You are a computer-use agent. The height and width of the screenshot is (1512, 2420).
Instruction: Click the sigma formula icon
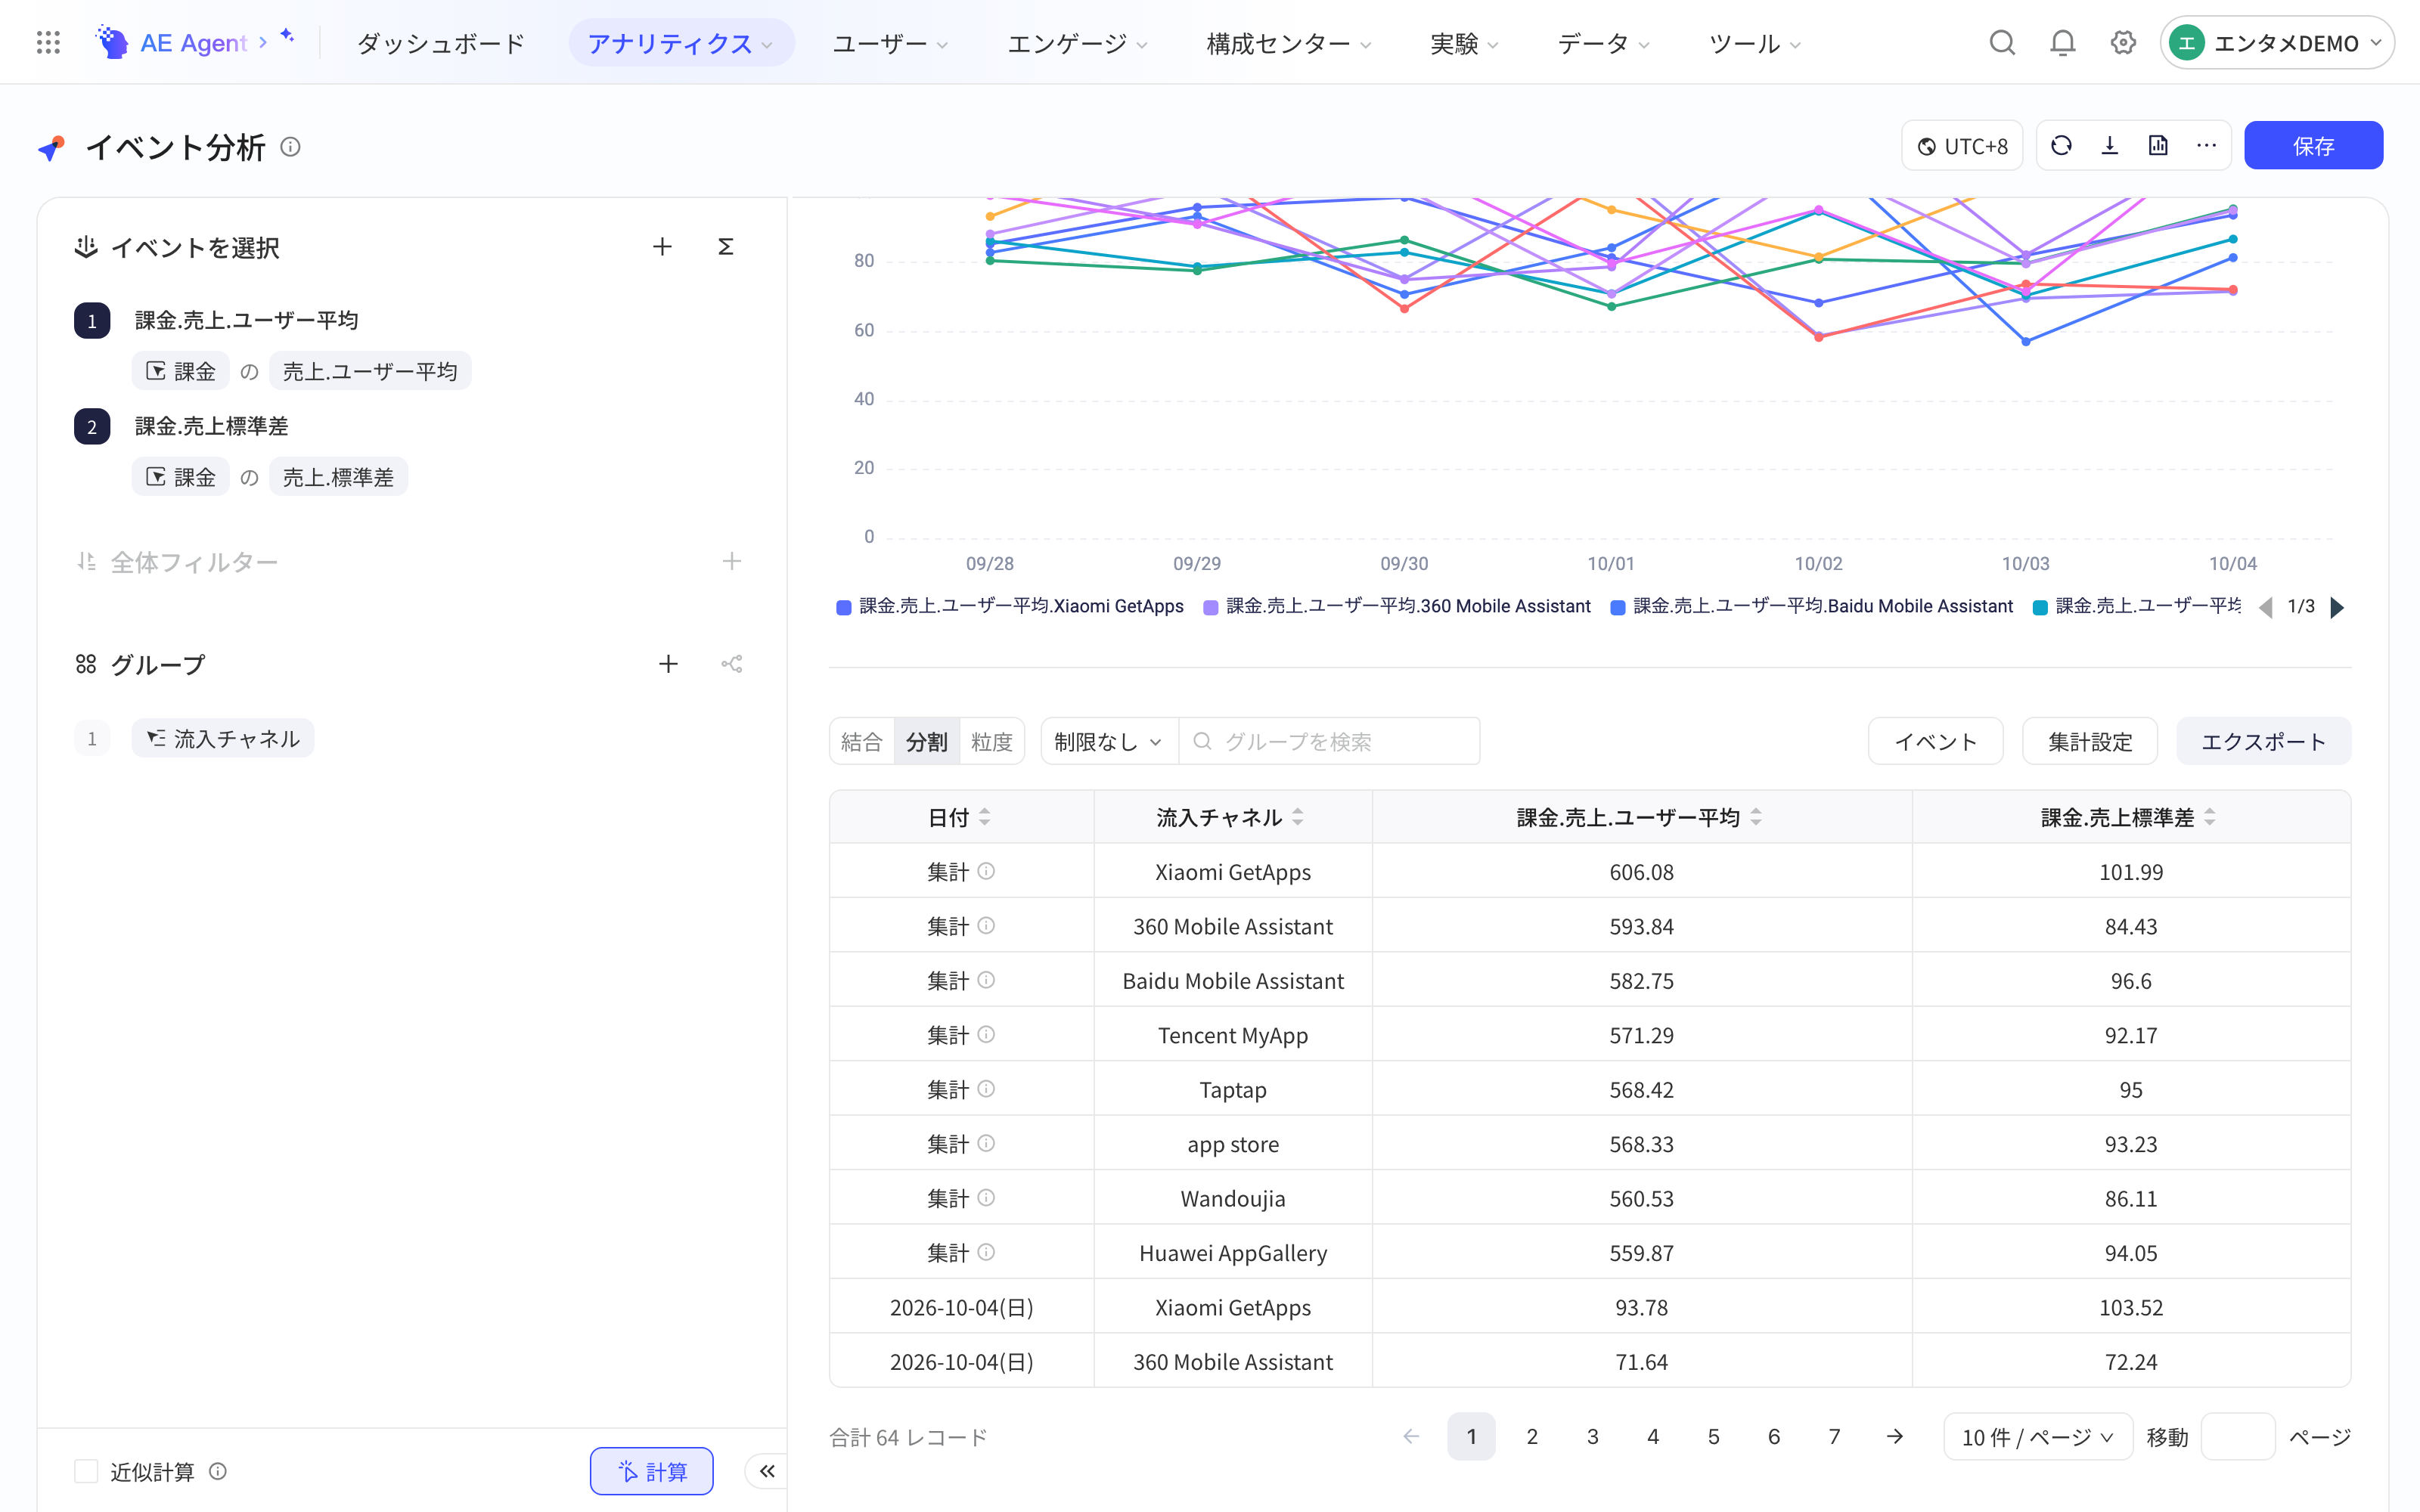[726, 247]
